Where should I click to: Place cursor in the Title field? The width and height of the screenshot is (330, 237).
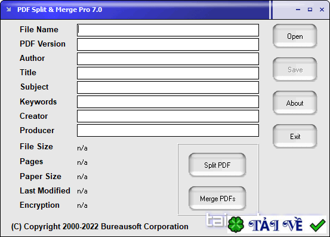point(168,73)
